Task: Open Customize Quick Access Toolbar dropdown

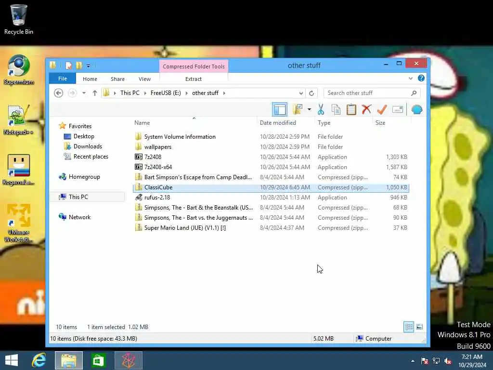Action: [89, 66]
